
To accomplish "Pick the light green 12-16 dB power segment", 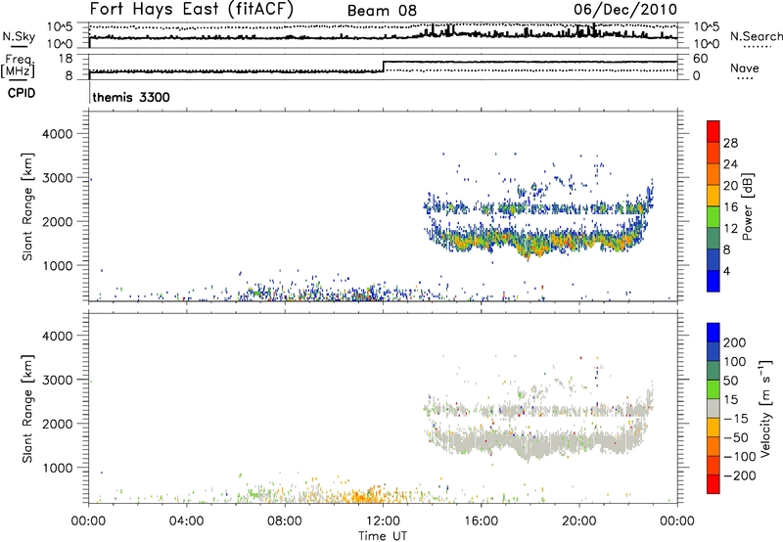I will pyautogui.click(x=714, y=217).
